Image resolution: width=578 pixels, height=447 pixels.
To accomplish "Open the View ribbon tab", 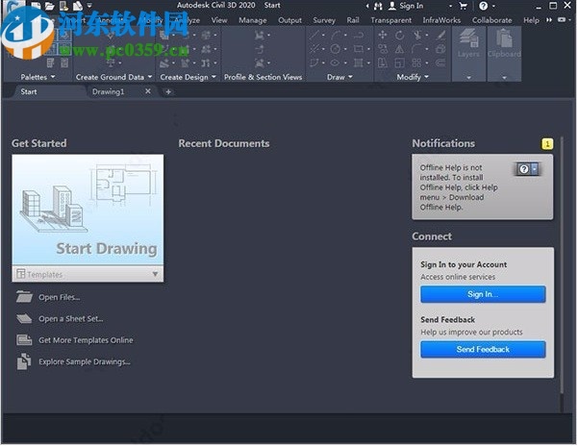I will click(219, 20).
